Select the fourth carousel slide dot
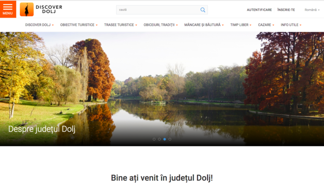 coord(170,139)
